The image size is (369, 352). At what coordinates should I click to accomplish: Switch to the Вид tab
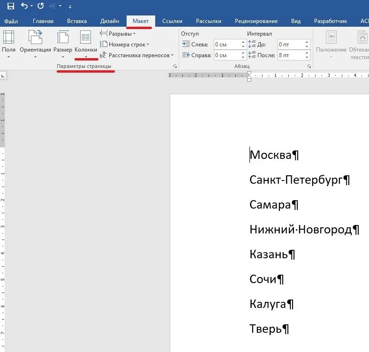295,21
